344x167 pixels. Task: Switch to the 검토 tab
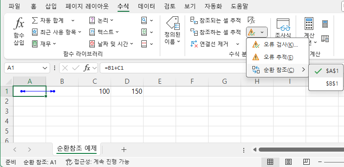tap(170, 6)
